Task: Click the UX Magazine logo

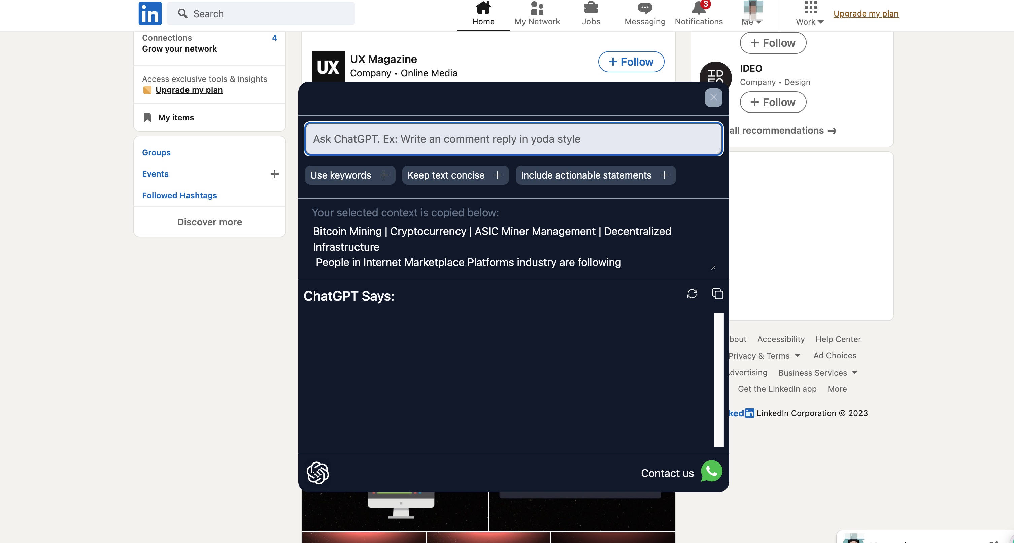Action: (328, 67)
